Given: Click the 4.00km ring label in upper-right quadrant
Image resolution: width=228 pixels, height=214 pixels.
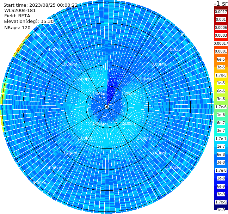Looking at the screenshot, I should pos(173,49).
